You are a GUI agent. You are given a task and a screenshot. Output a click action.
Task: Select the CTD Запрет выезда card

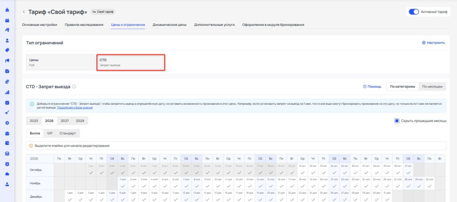tap(131, 62)
